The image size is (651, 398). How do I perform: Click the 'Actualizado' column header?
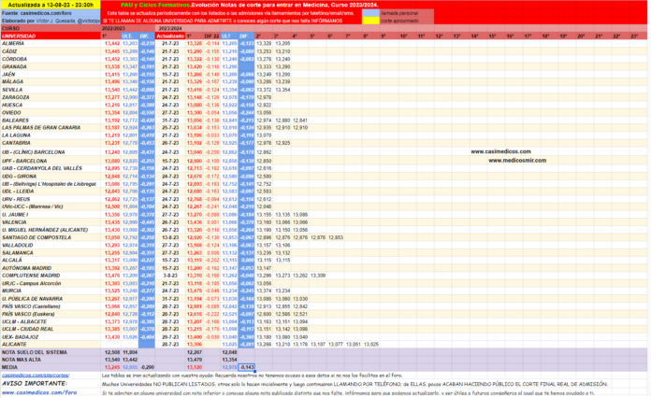pos(170,36)
